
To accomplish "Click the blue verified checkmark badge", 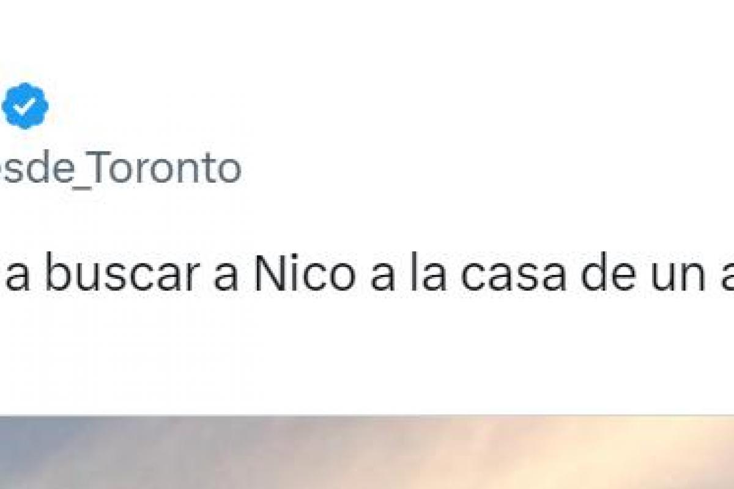I will tap(24, 106).
